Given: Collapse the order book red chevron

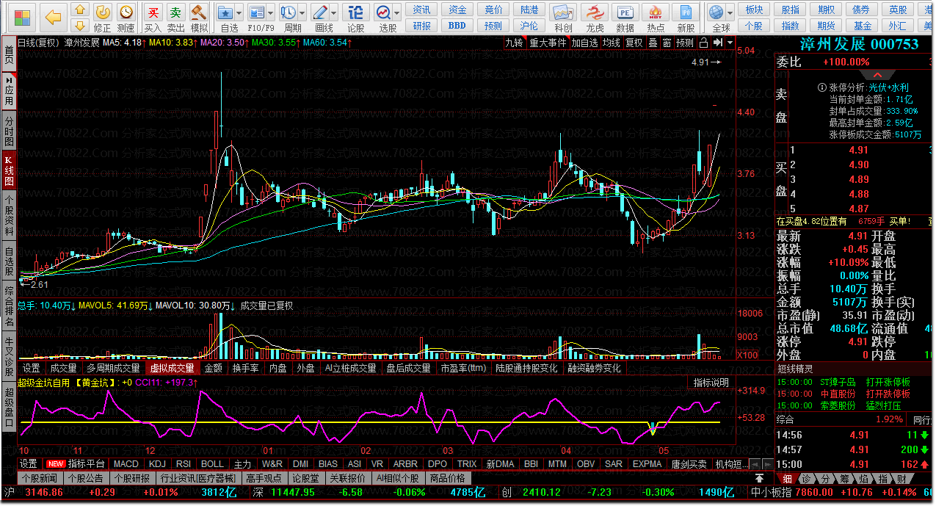Looking at the screenshot, I should coord(878,75).
